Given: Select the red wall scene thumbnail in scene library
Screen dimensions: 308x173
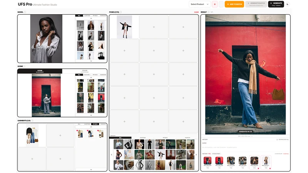Looking at the screenshot, I should [101, 98].
